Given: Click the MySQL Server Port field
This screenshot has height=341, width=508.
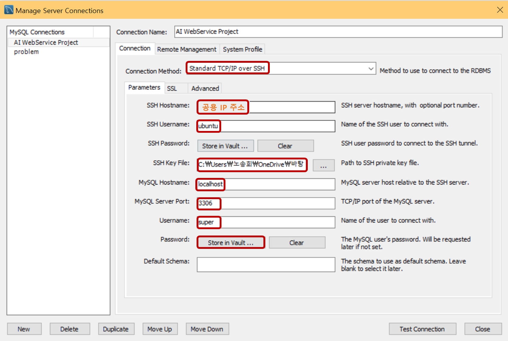Looking at the screenshot, I should 266,203.
